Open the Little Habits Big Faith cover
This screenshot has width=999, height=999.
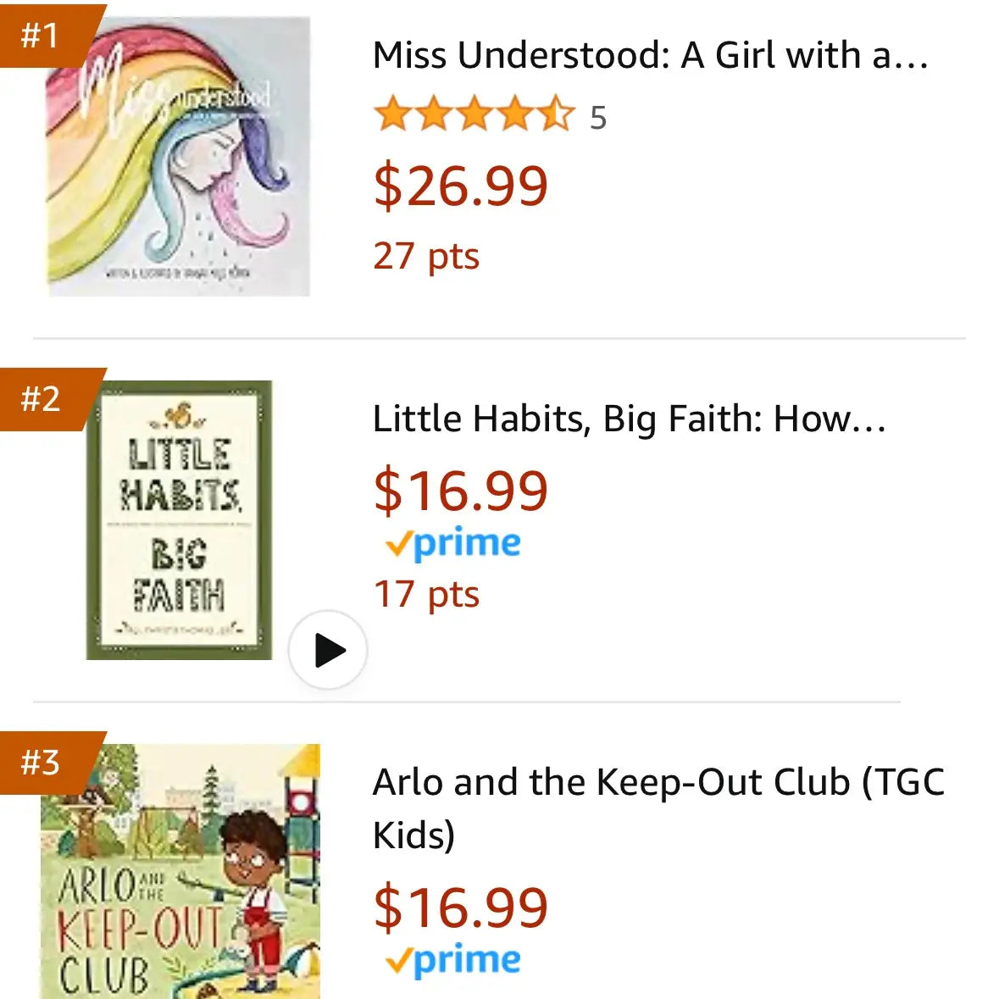click(x=179, y=520)
